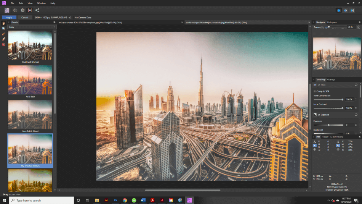Click the Navigator zoom percentage field
Screen dimensions: 362x204
click(351, 28)
